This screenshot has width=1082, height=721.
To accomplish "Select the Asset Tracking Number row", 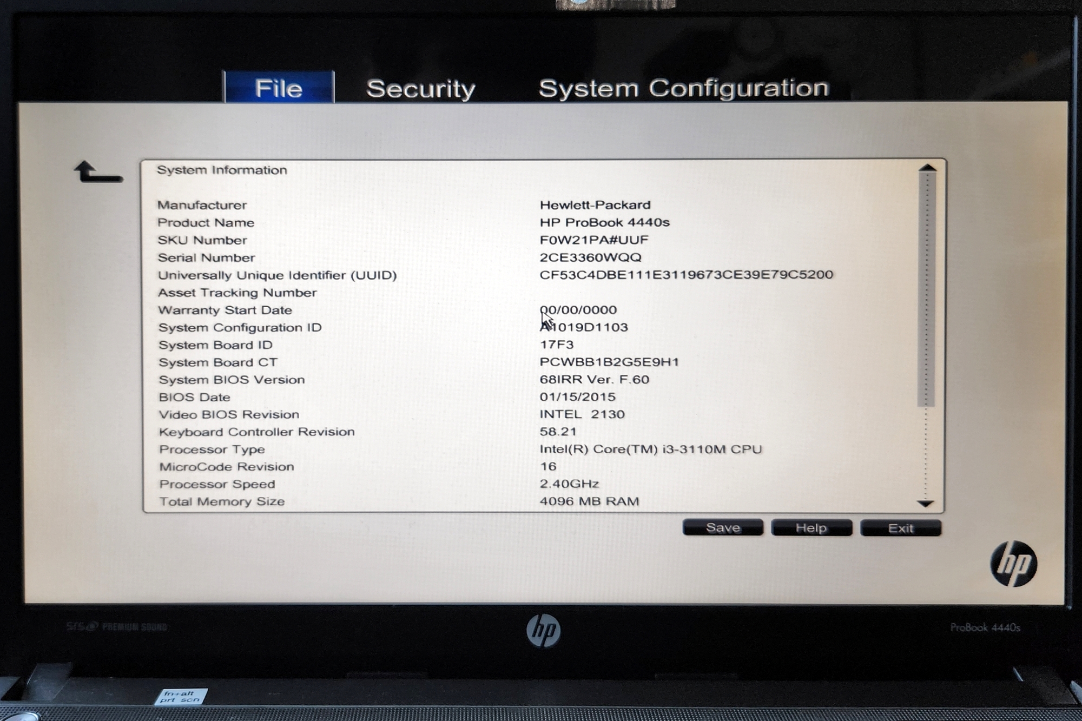I will [237, 293].
